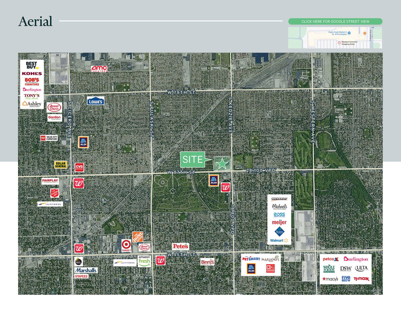401x310 pixels.
Task: Click the 'W 79TH ST' street label
Action: click(x=181, y=92)
